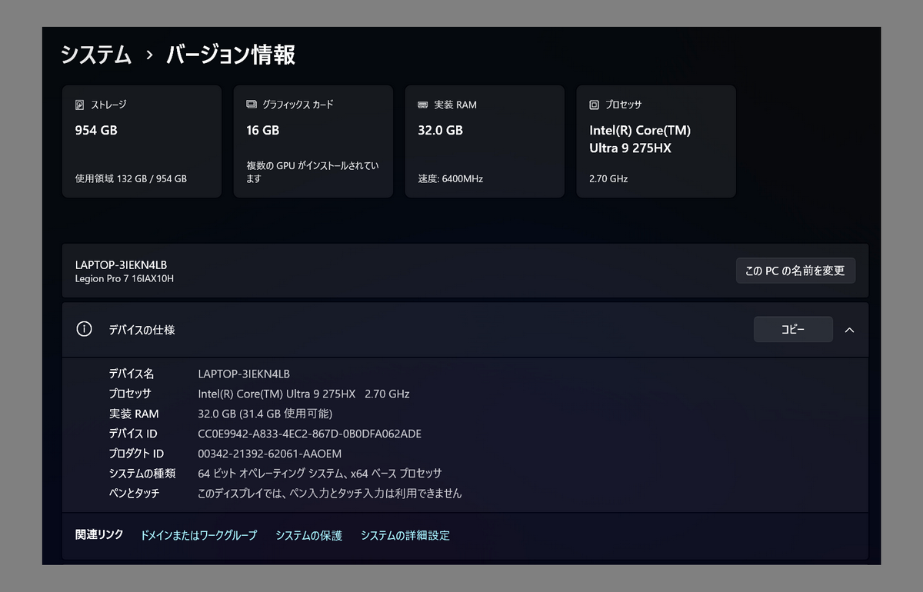Open システムの保護 link

click(308, 535)
